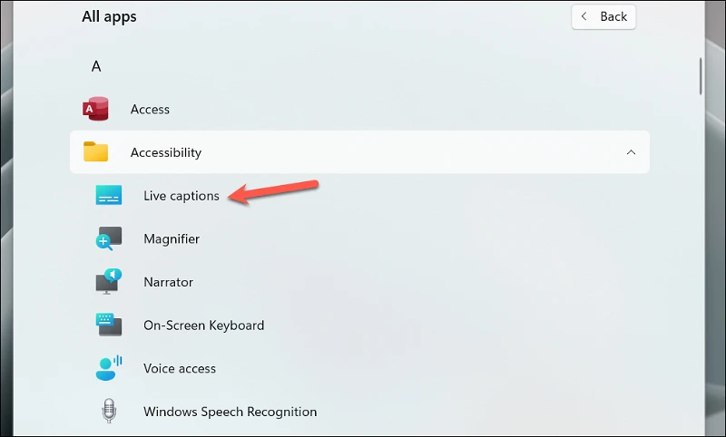Click the apps list scrollbar thumb
The width and height of the screenshot is (726, 437).
[x=701, y=77]
